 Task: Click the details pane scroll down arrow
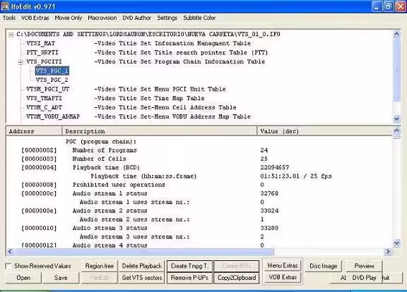coord(396,243)
